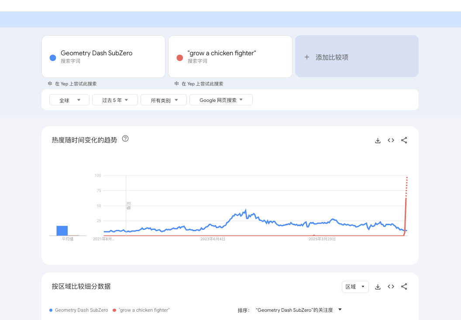
Task: Open the 排序 sort order dropdown
Action: pyautogui.click(x=299, y=310)
